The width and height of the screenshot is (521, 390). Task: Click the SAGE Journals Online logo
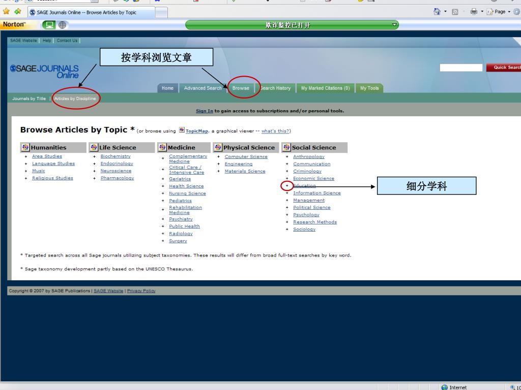click(44, 71)
